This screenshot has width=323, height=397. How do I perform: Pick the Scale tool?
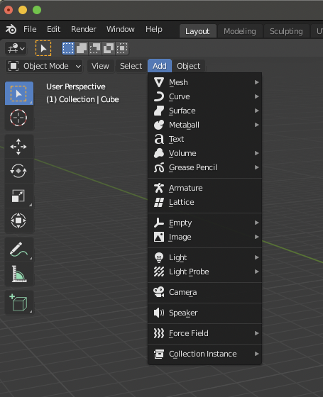[18, 196]
